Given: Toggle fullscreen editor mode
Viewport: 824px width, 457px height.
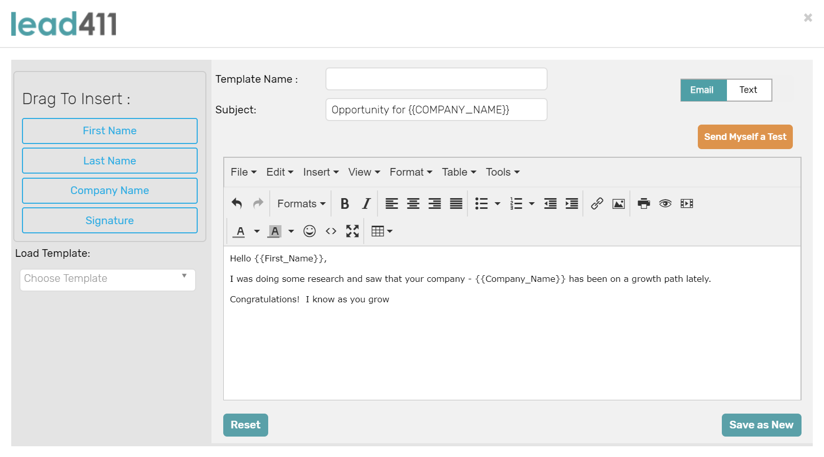Looking at the screenshot, I should point(352,231).
